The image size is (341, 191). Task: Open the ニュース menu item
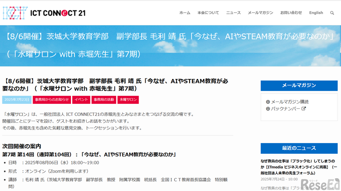click(233, 13)
